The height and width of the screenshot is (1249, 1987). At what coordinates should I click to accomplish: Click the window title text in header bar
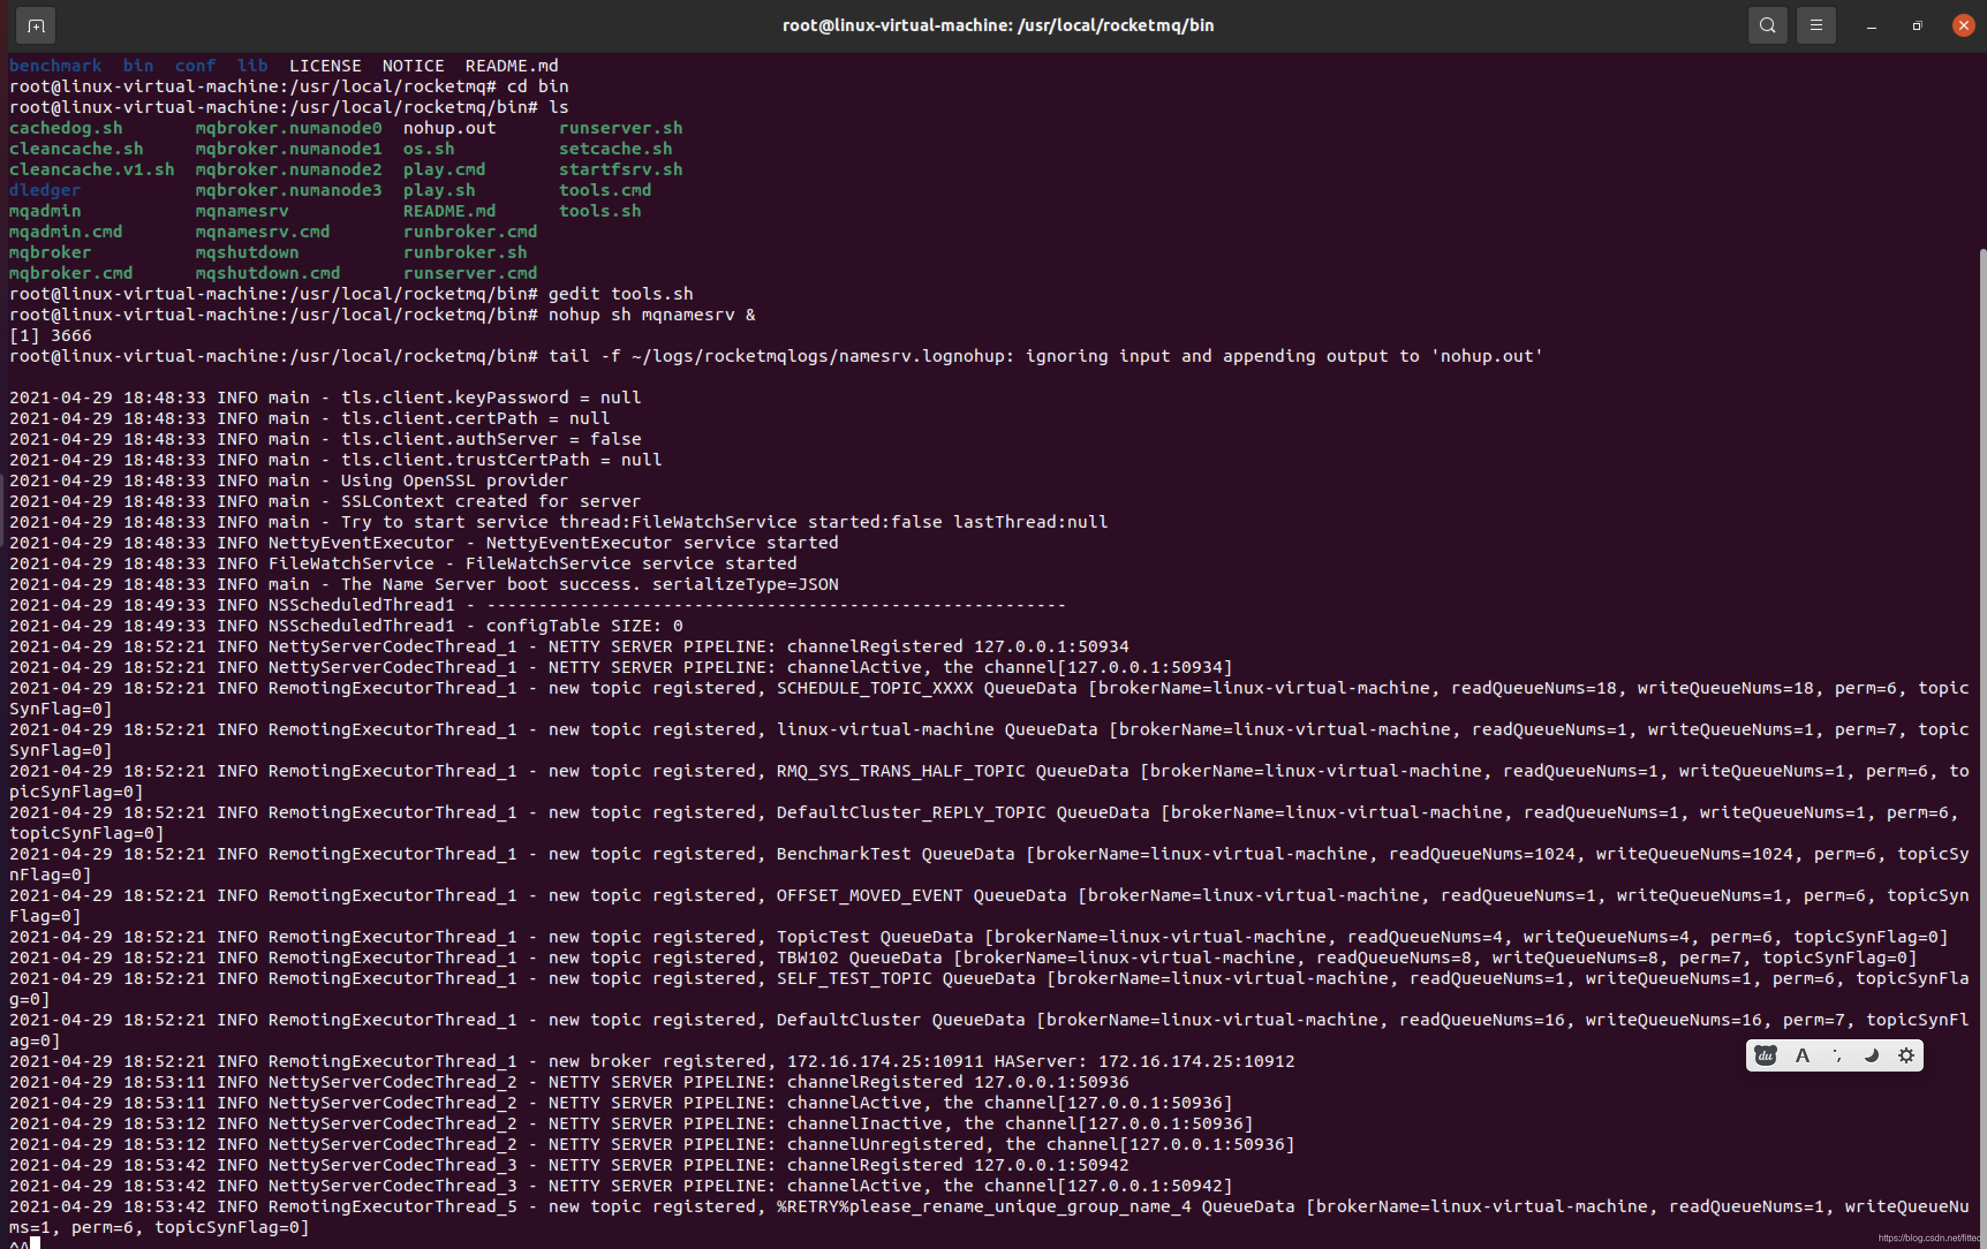click(x=998, y=25)
